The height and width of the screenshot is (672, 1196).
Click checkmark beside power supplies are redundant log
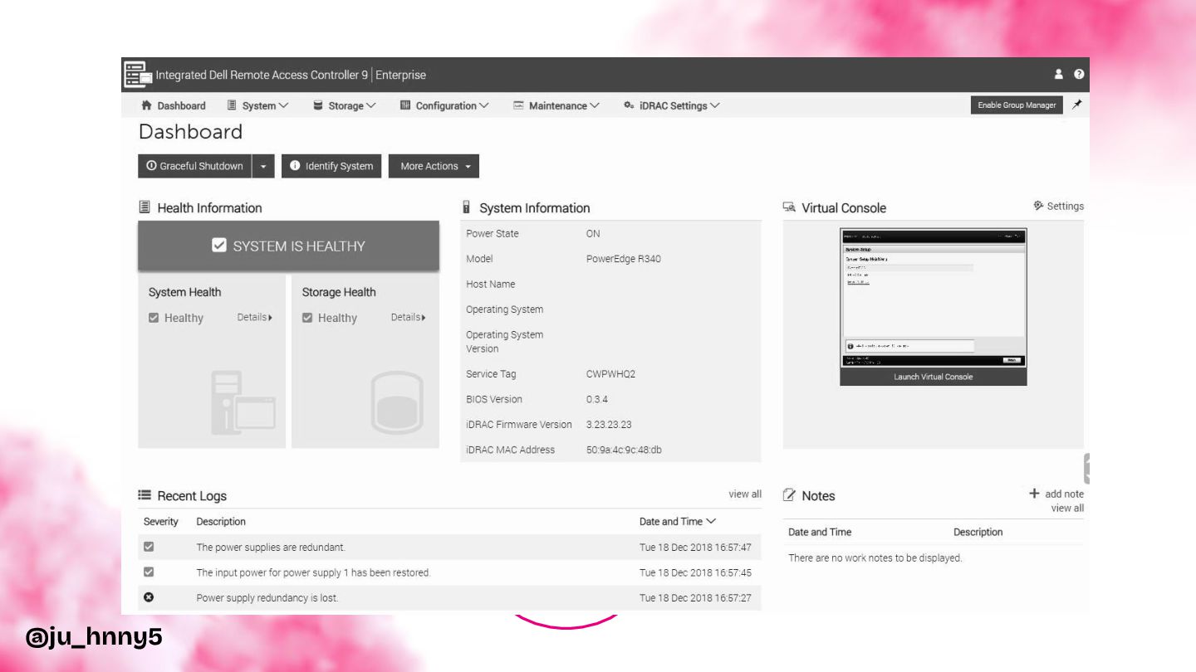(x=149, y=547)
